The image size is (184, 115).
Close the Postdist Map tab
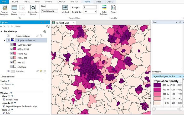pyautogui.click(x=74, y=23)
